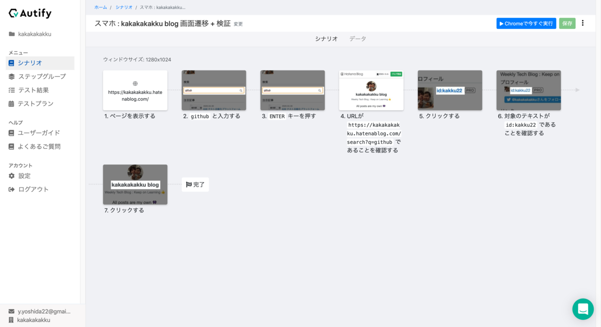Open the Intercom chat bubble
Viewport: 601px width, 327px height.
(x=583, y=309)
